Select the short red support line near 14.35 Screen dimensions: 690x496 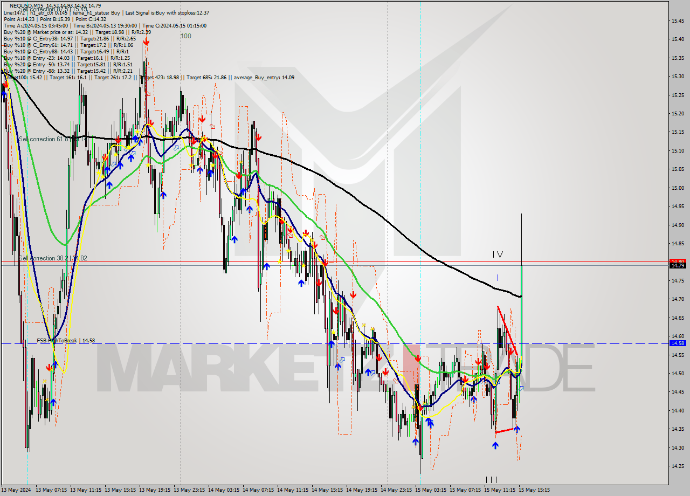[506, 430]
